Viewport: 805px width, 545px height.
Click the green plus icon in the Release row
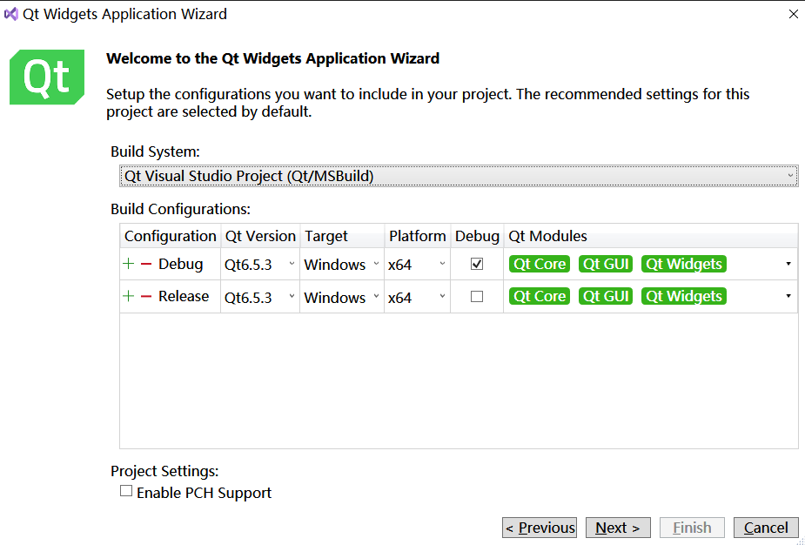click(127, 296)
